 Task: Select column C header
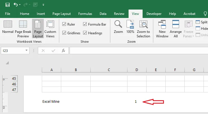[x=109, y=70]
